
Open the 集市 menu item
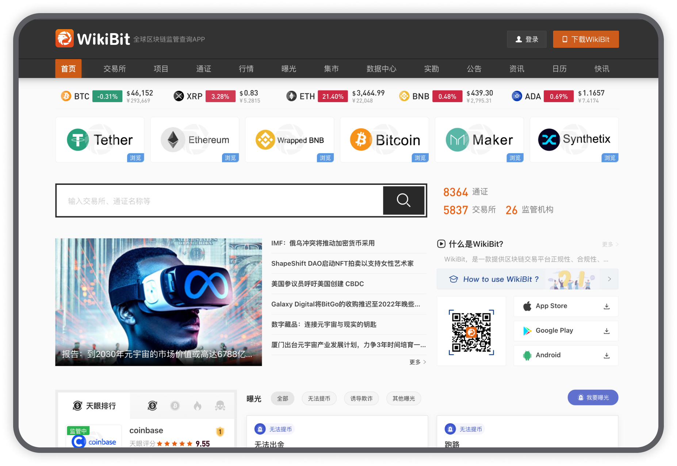(x=331, y=69)
